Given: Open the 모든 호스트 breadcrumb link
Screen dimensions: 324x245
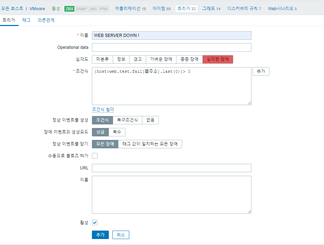Looking at the screenshot, I should (x=12, y=9).
